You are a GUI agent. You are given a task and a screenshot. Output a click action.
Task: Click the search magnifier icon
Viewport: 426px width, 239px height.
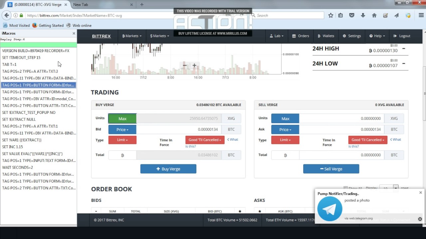[254, 15]
